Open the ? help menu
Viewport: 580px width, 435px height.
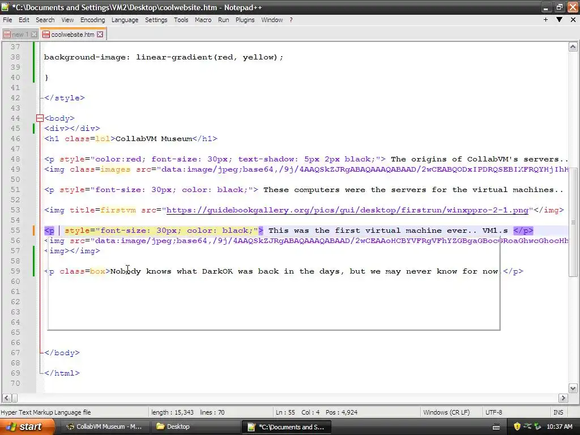tap(291, 20)
